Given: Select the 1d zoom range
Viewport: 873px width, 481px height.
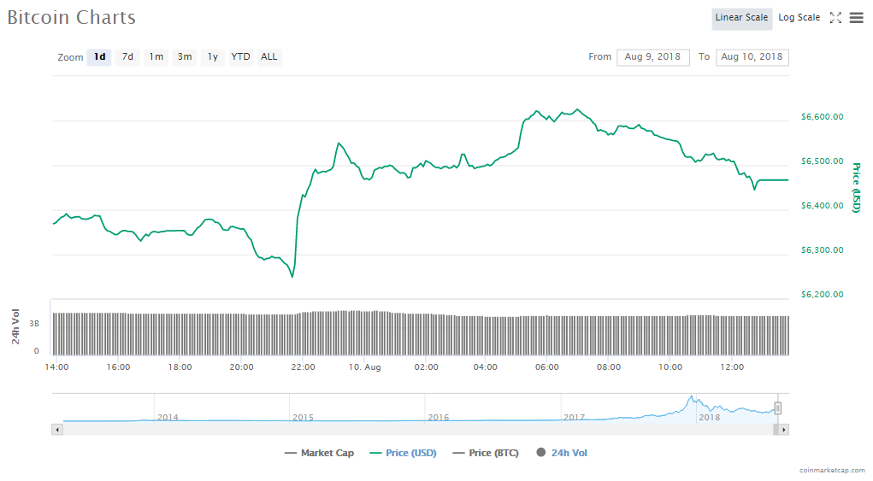Looking at the screenshot, I should coord(99,57).
